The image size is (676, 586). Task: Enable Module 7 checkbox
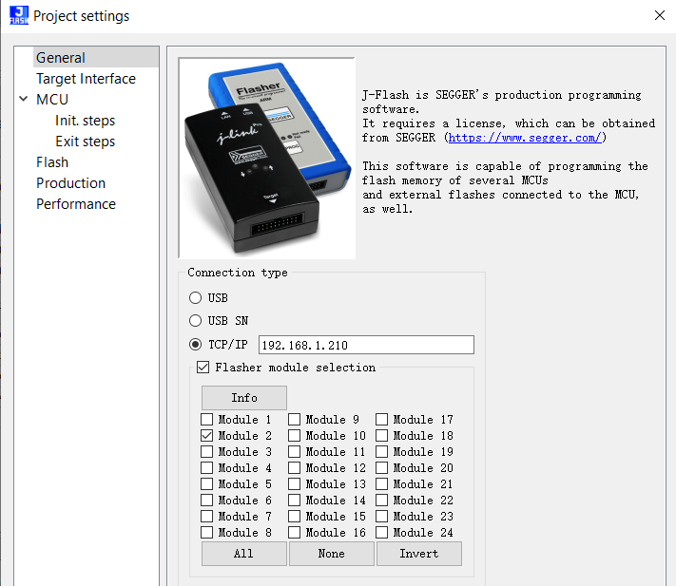pos(207,517)
